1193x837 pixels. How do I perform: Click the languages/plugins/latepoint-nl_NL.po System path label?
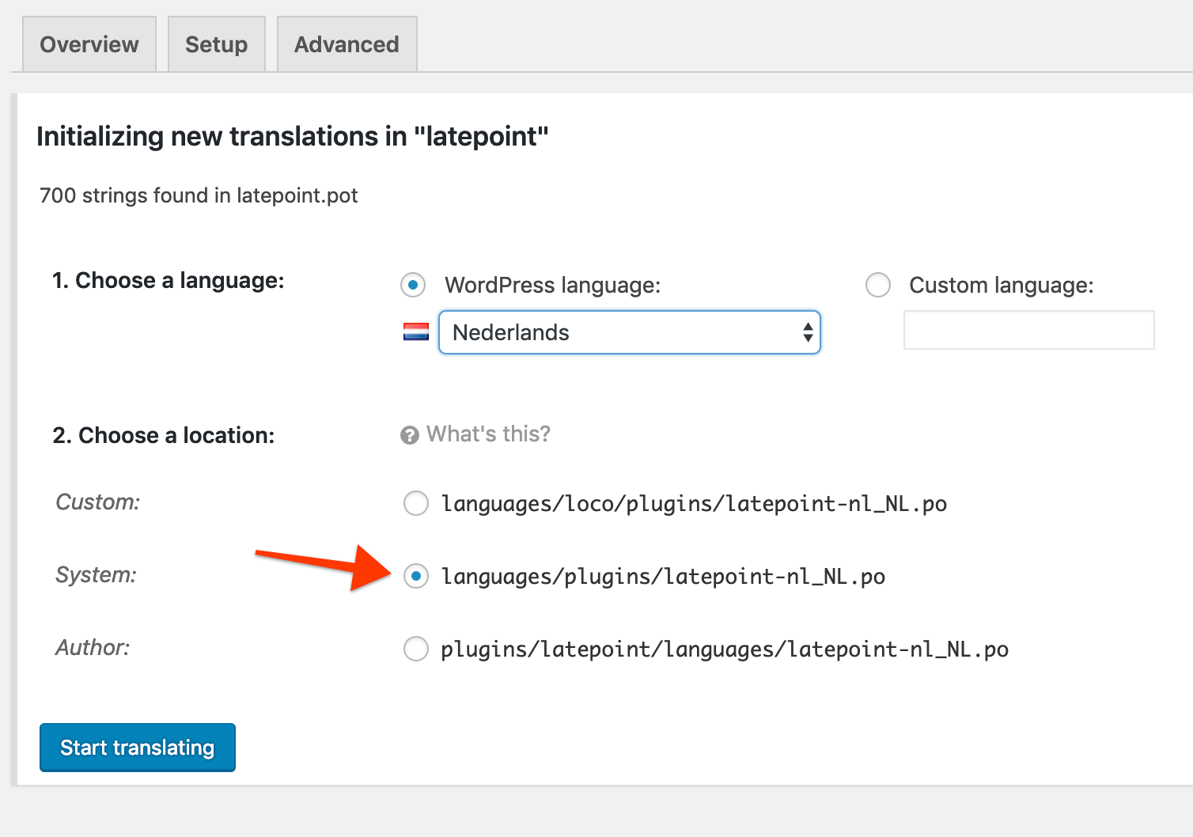pyautogui.click(x=663, y=576)
